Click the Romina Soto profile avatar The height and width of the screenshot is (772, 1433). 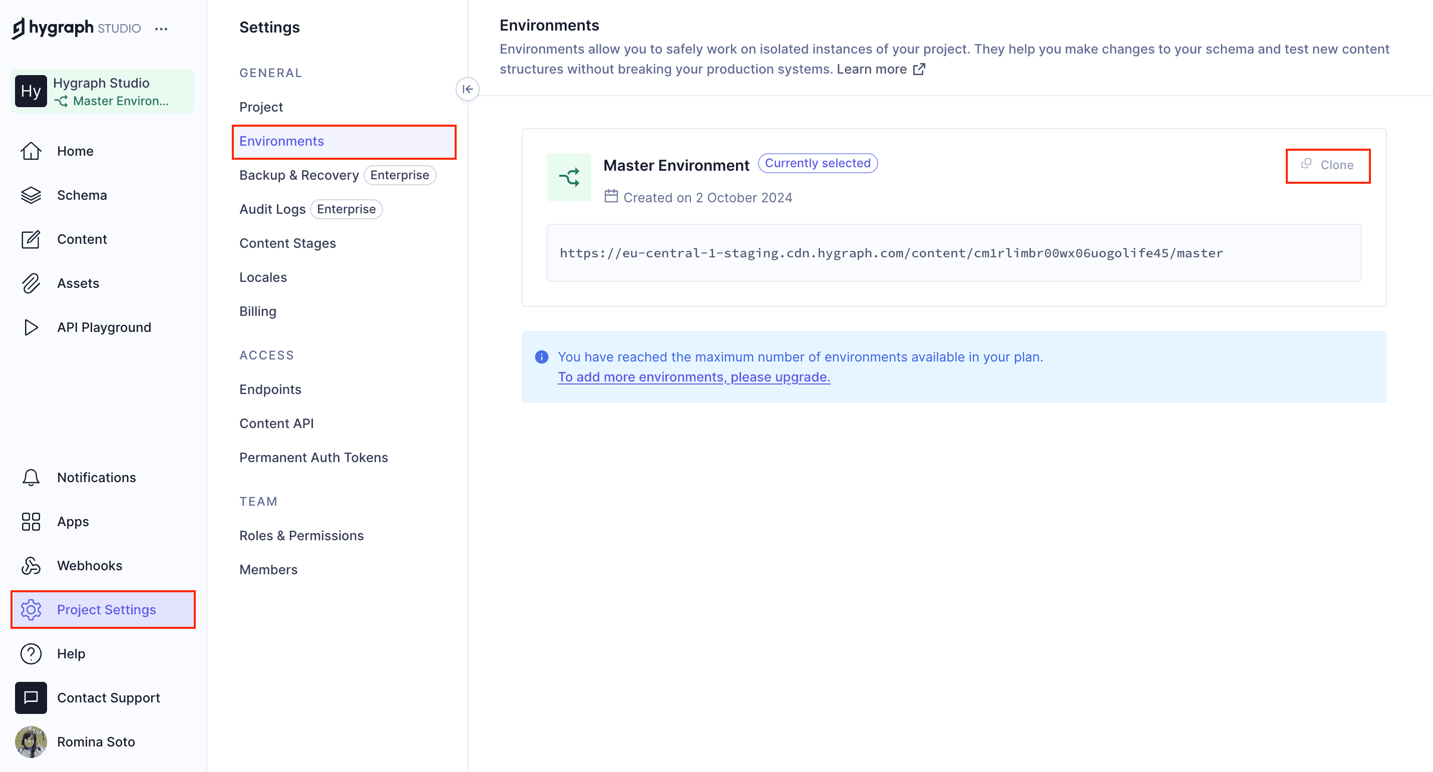click(31, 741)
